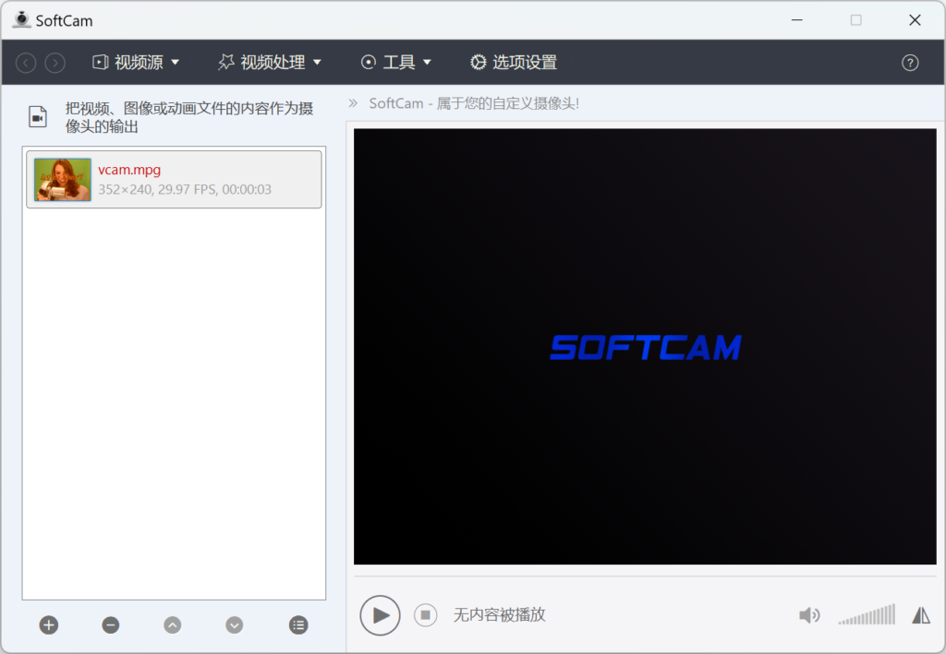Click the media file icon beside the sidebar description
Screen dimensions: 946x654
point(37,116)
